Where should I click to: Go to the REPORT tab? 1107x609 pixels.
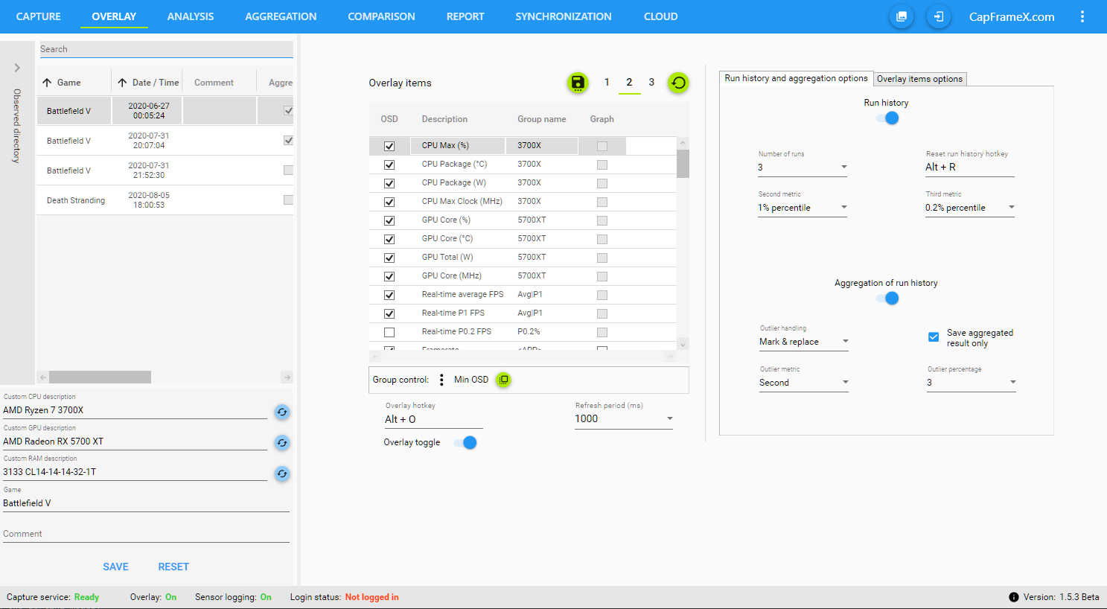click(x=465, y=16)
